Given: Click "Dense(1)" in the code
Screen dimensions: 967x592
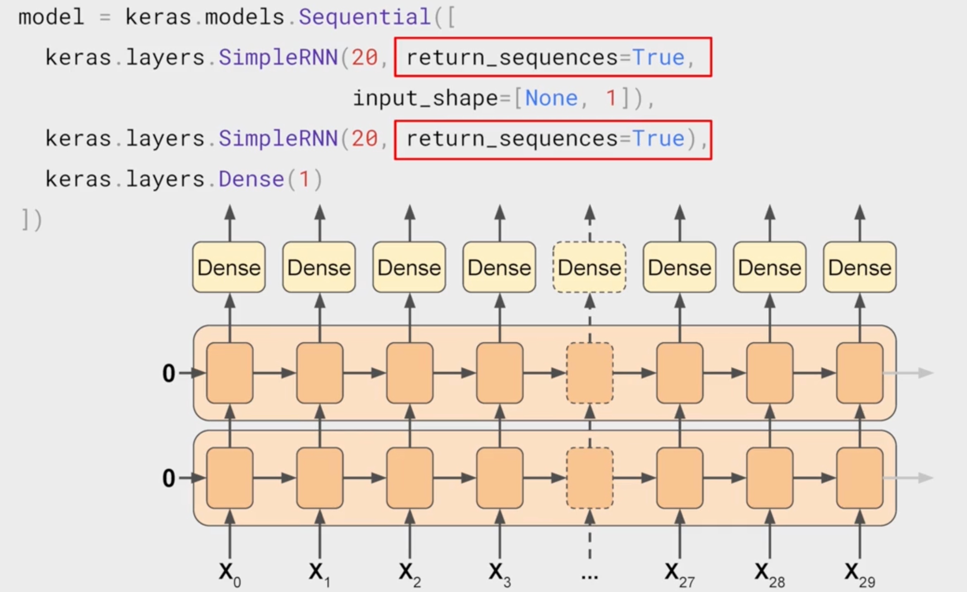Looking at the screenshot, I should click(x=270, y=179).
